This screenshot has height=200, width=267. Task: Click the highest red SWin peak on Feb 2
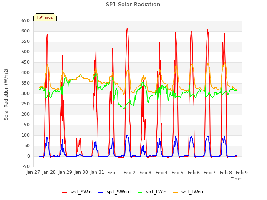tap(127, 28)
